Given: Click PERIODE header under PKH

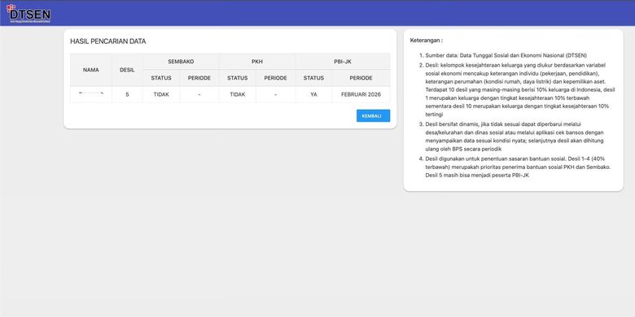Looking at the screenshot, I should (275, 78).
